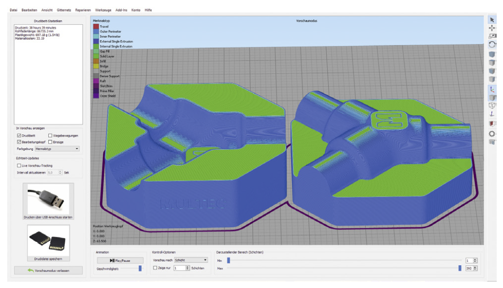Toggle the coordinate axes display icon
The image size is (503, 288).
click(492, 89)
